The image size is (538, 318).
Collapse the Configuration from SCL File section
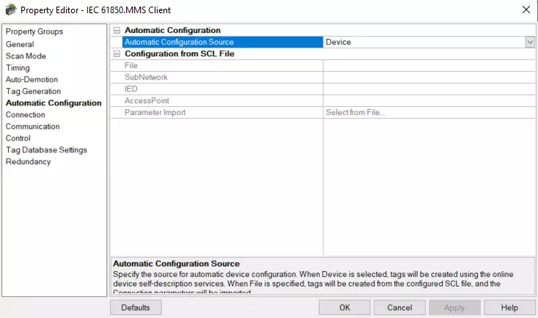tap(117, 54)
